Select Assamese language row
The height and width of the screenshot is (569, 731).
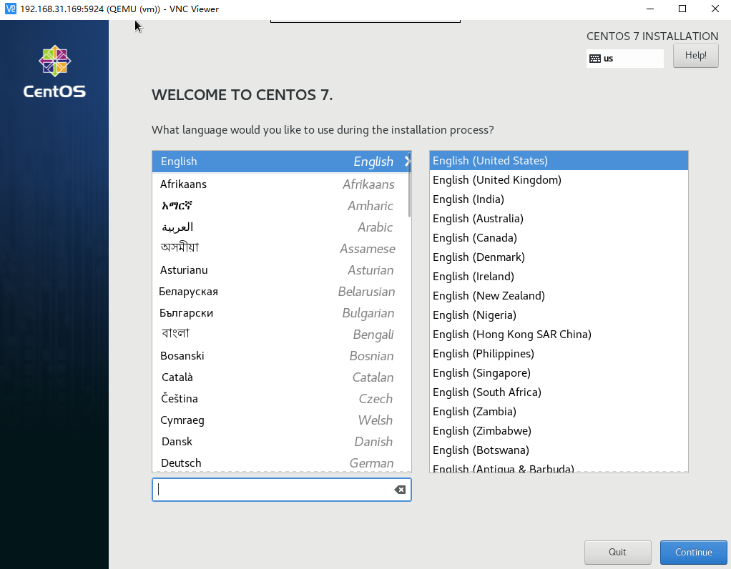[x=282, y=248]
